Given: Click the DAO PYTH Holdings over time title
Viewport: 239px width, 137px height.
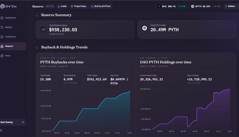Looking at the screenshot, I should point(166,62).
